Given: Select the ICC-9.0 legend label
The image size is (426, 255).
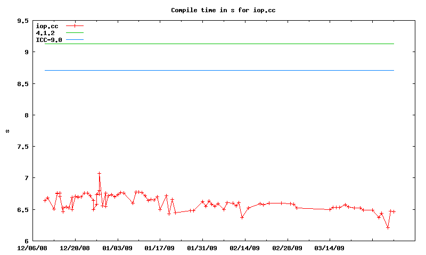Looking at the screenshot, I should [x=49, y=40].
